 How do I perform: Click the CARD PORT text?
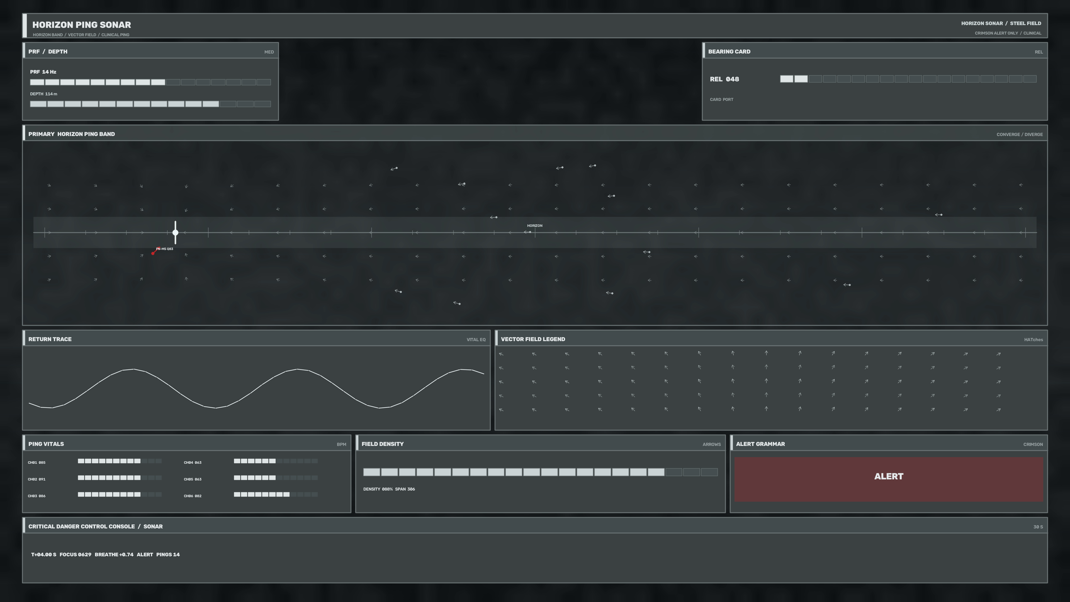point(721,100)
